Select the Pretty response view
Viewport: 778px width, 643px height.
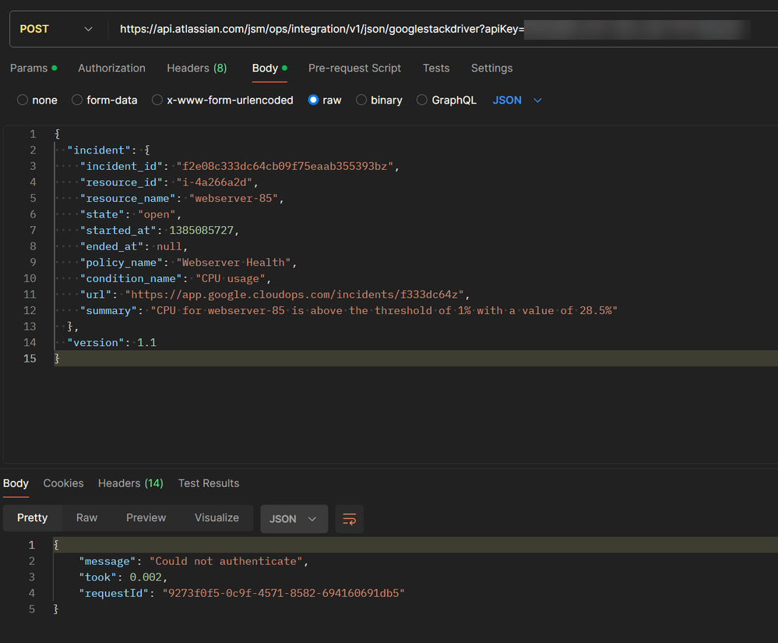tap(32, 518)
